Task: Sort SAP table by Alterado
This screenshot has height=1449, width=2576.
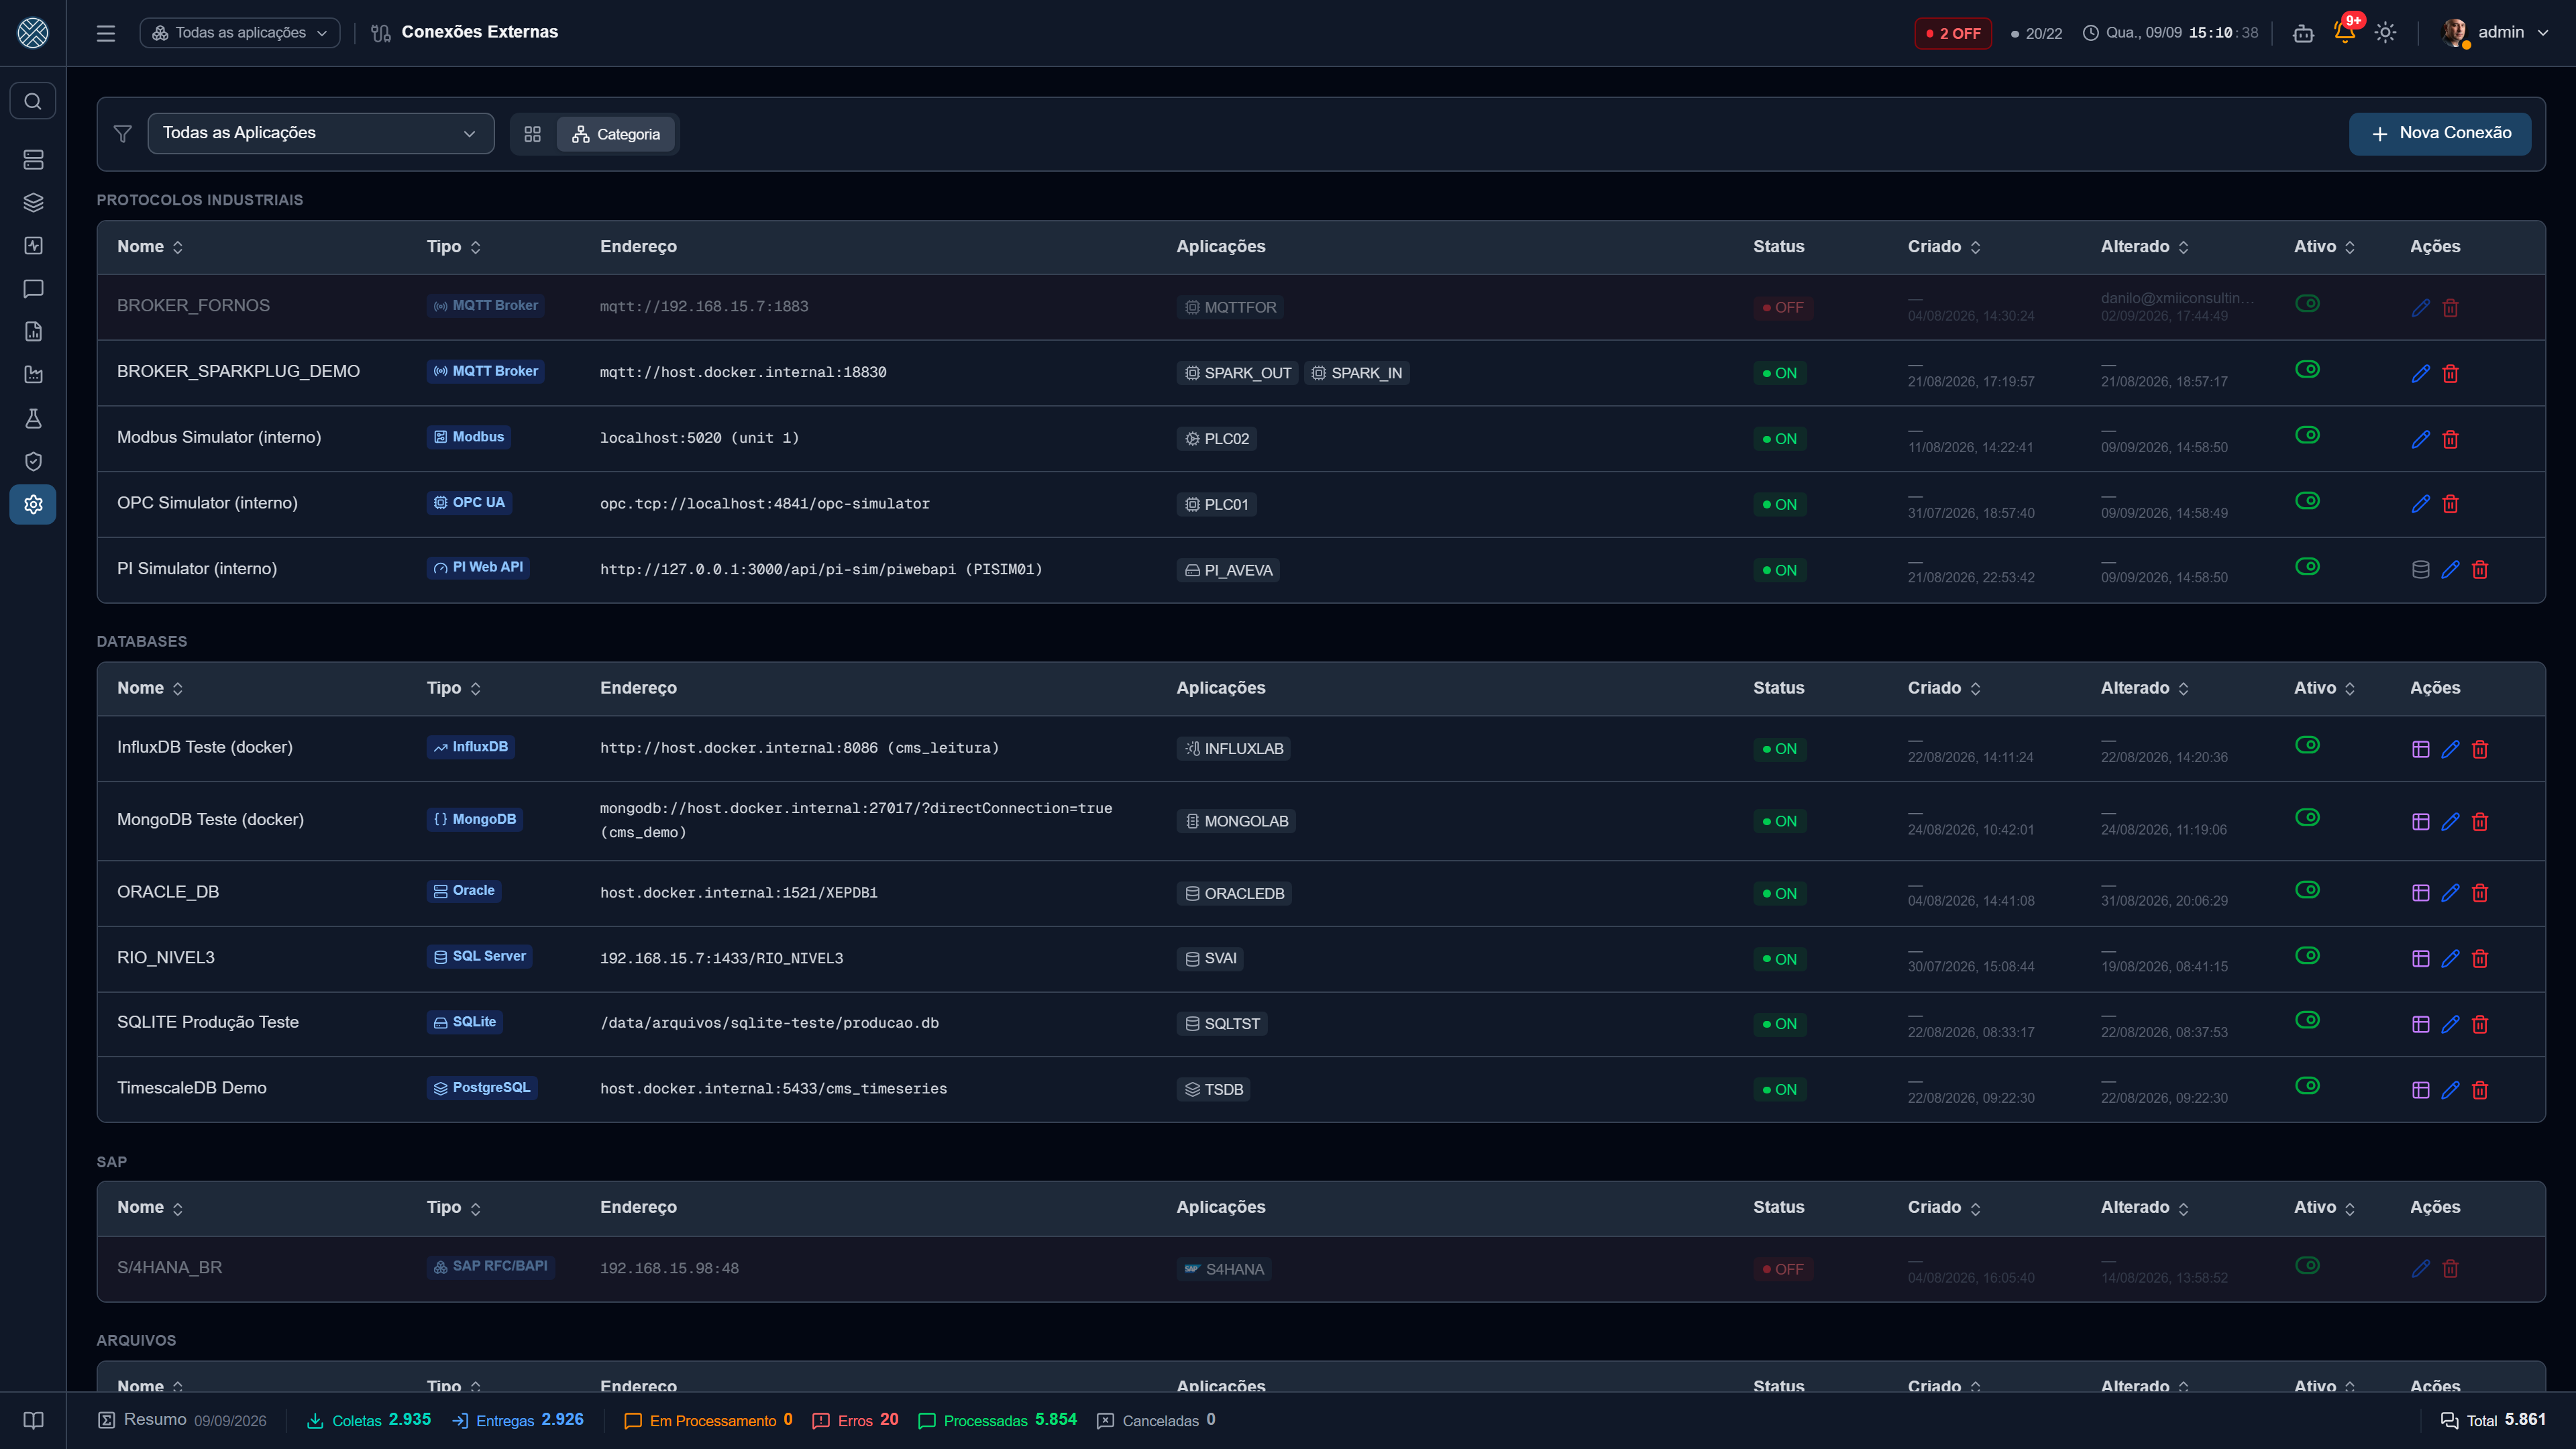Action: point(2144,1208)
